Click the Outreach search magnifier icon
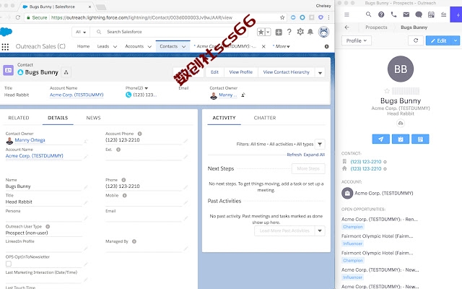The height and width of the screenshot is (289, 462). 368,14
